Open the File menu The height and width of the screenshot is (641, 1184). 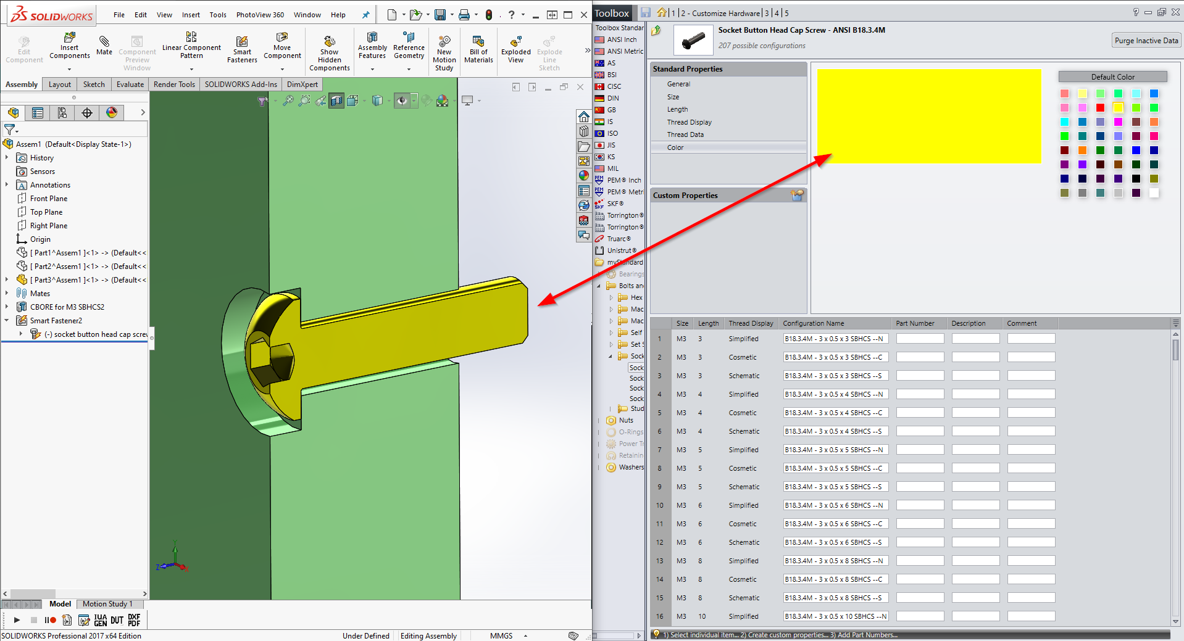(x=119, y=15)
